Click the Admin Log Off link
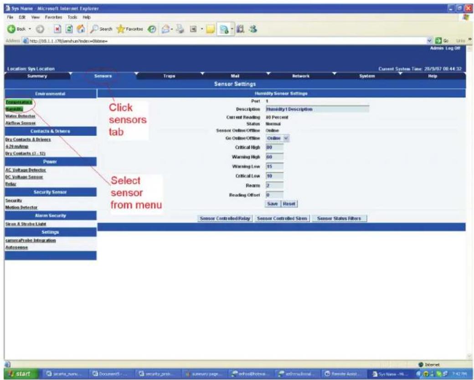Viewport: 474px width, 380px height. (445, 48)
